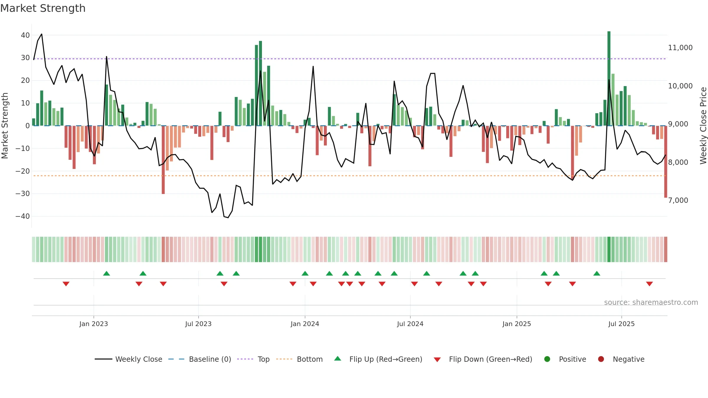Click the 11,000 price axis label
Screen dimensions: 708x398
pyautogui.click(x=680, y=47)
